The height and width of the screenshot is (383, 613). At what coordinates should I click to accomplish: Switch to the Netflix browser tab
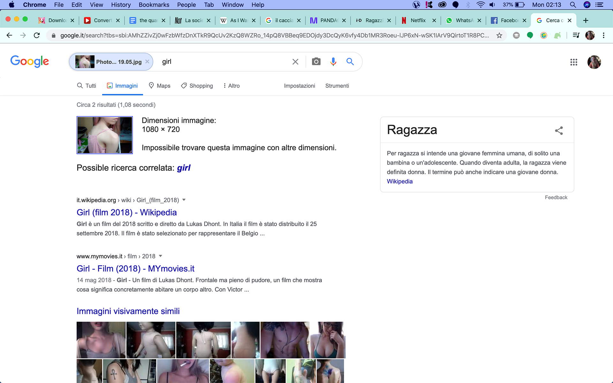(x=418, y=20)
